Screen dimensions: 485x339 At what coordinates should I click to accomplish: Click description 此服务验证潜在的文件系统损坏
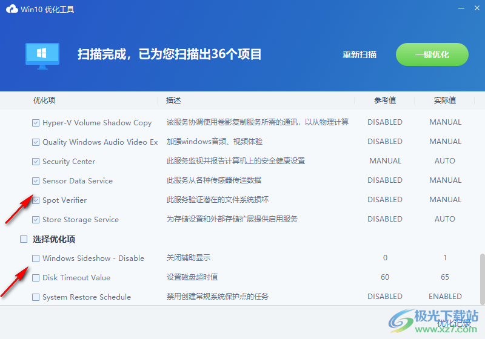(218, 200)
